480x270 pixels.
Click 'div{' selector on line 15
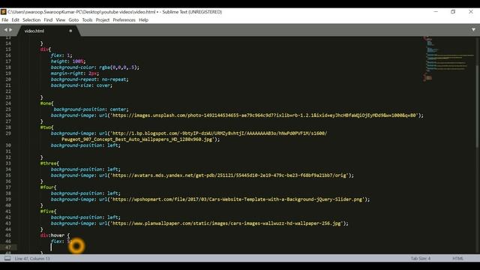tap(45, 49)
